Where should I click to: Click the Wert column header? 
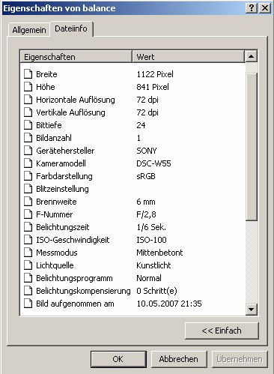pyautogui.click(x=189, y=57)
